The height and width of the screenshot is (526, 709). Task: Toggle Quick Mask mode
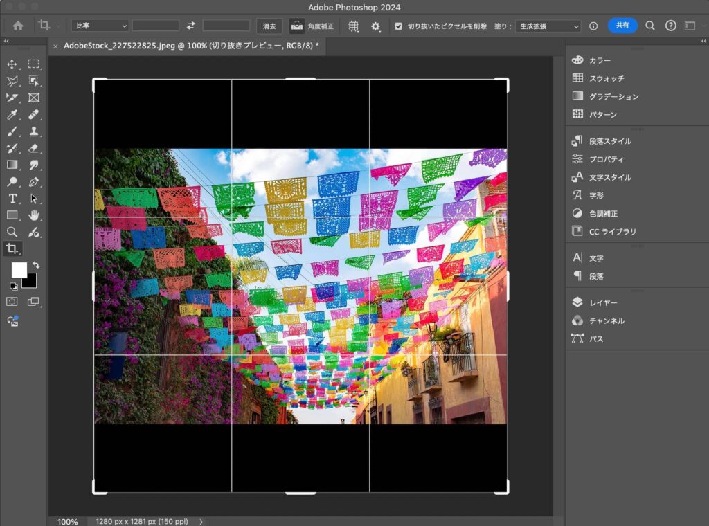[x=12, y=302]
